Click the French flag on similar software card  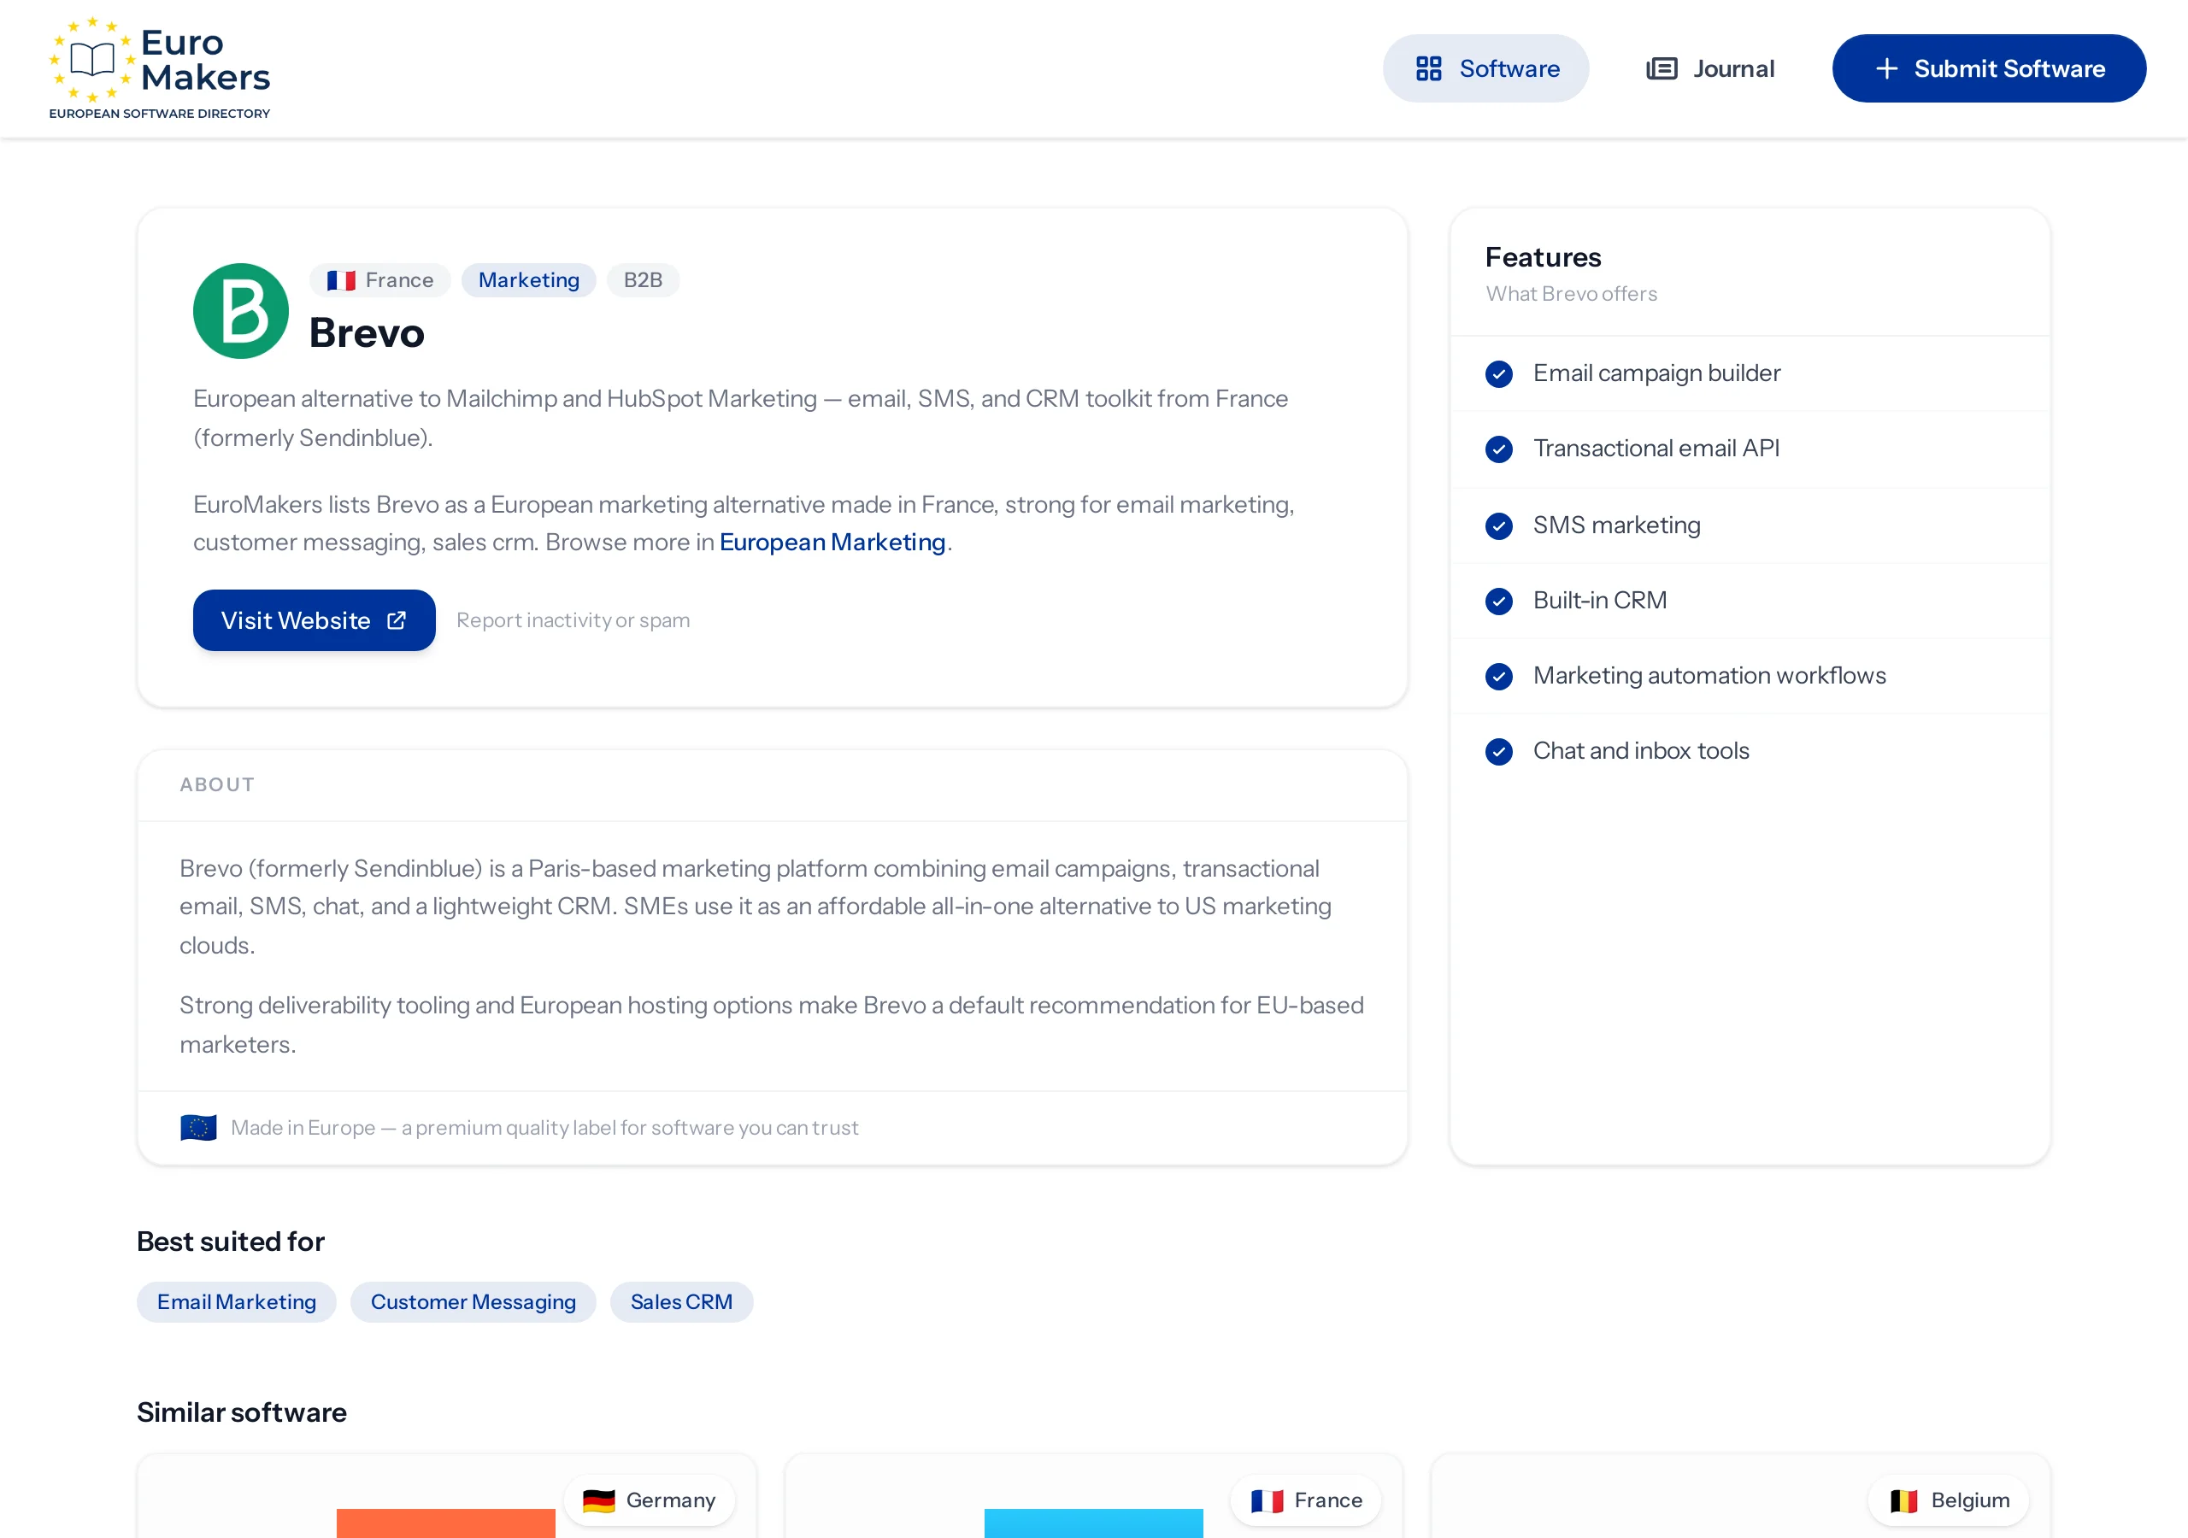(x=1267, y=1501)
